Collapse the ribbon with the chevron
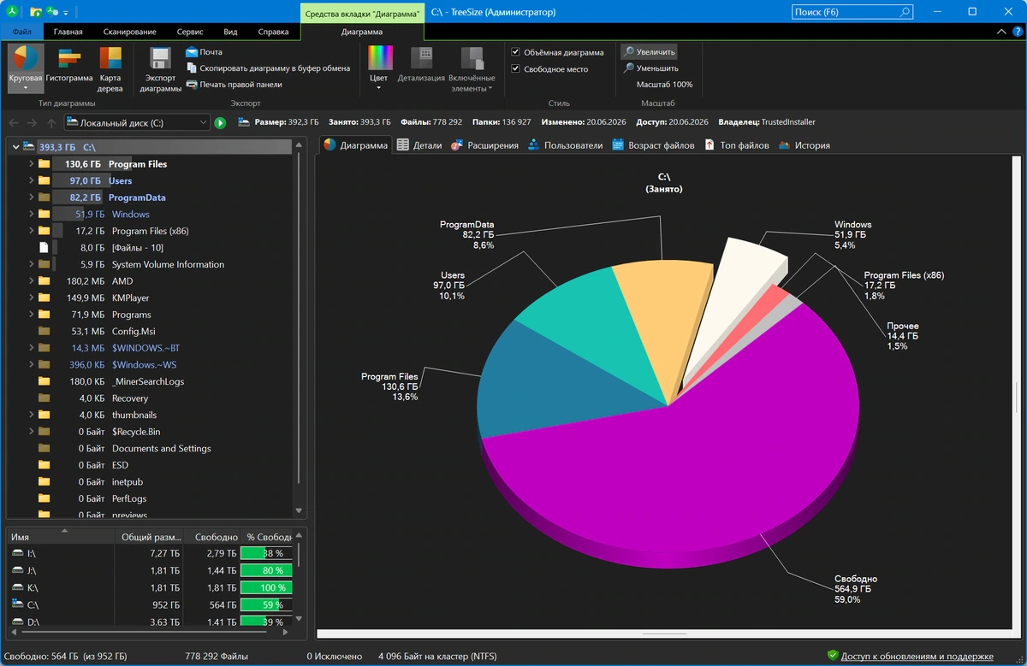The height and width of the screenshot is (666, 1027). point(1003,32)
